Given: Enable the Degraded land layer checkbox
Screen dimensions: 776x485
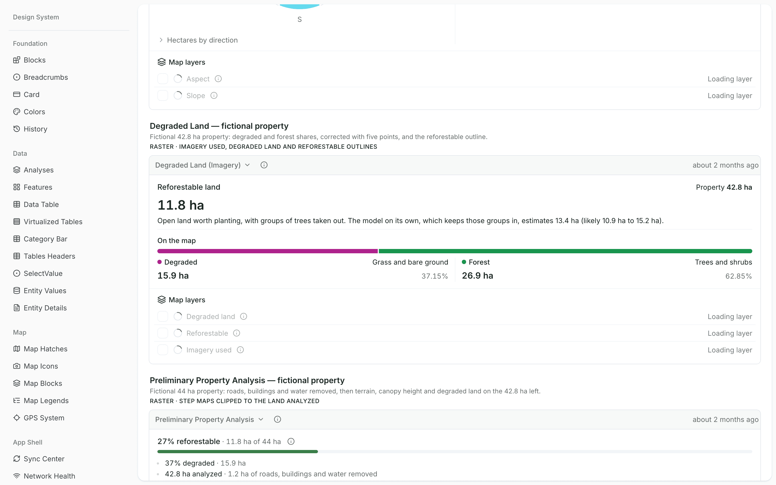Looking at the screenshot, I should tap(162, 317).
